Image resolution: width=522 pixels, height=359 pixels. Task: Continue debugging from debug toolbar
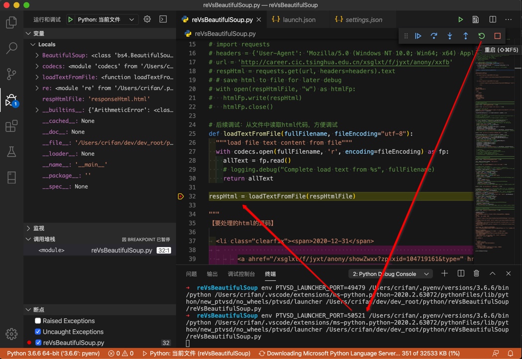click(x=418, y=36)
